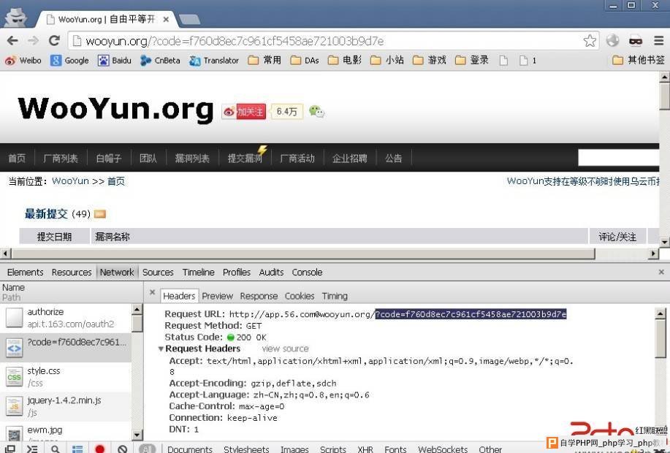This screenshot has height=453, width=670.
Task: Click the DevTools search magnifier icon
Action: pos(55,449)
